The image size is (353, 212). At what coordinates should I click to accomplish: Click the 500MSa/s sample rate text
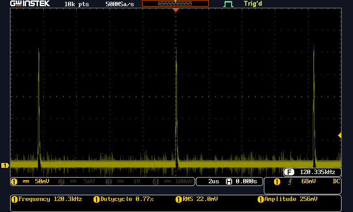point(120,4)
